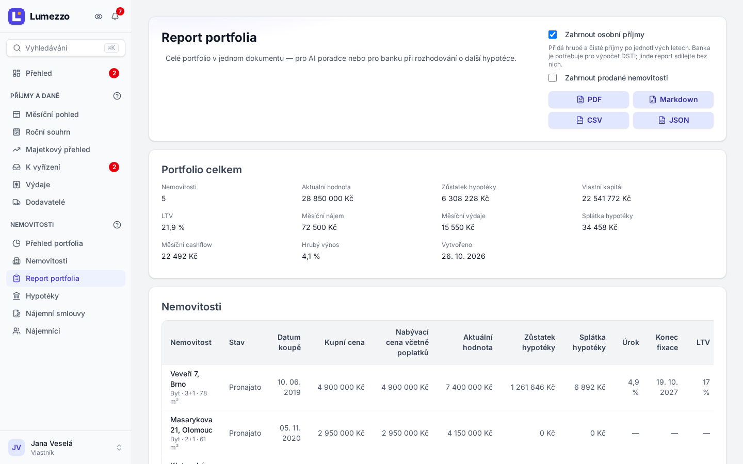Click the Nemovitosti building icon

(17, 261)
